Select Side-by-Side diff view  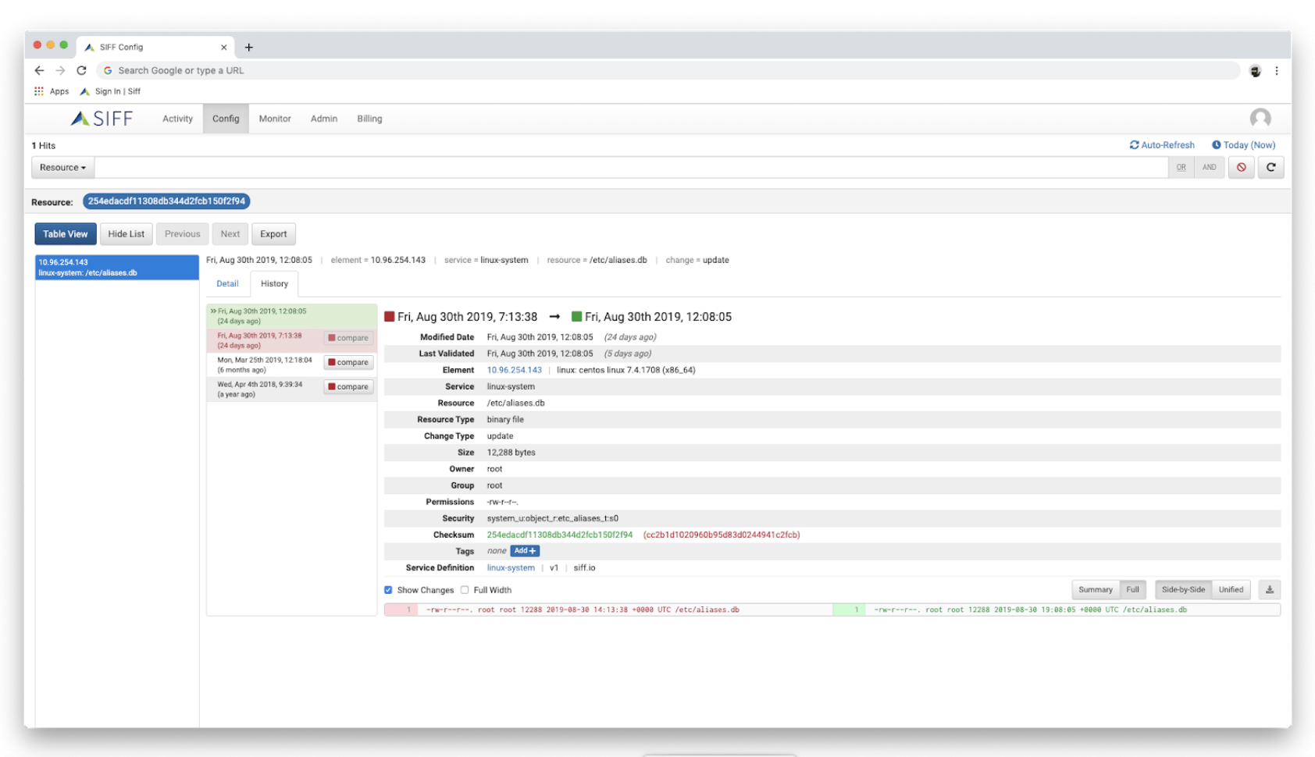1183,590
